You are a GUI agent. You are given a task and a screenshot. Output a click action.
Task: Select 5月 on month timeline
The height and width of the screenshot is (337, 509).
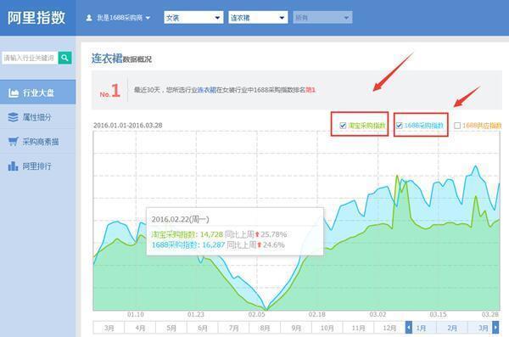point(171,328)
